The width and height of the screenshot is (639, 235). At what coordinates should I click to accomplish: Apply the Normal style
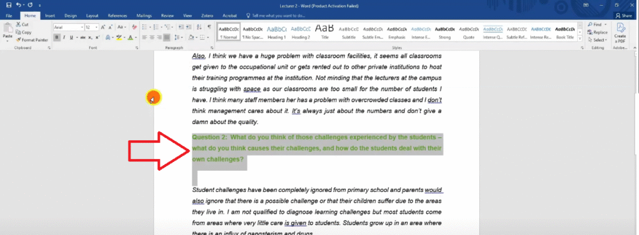point(228,32)
